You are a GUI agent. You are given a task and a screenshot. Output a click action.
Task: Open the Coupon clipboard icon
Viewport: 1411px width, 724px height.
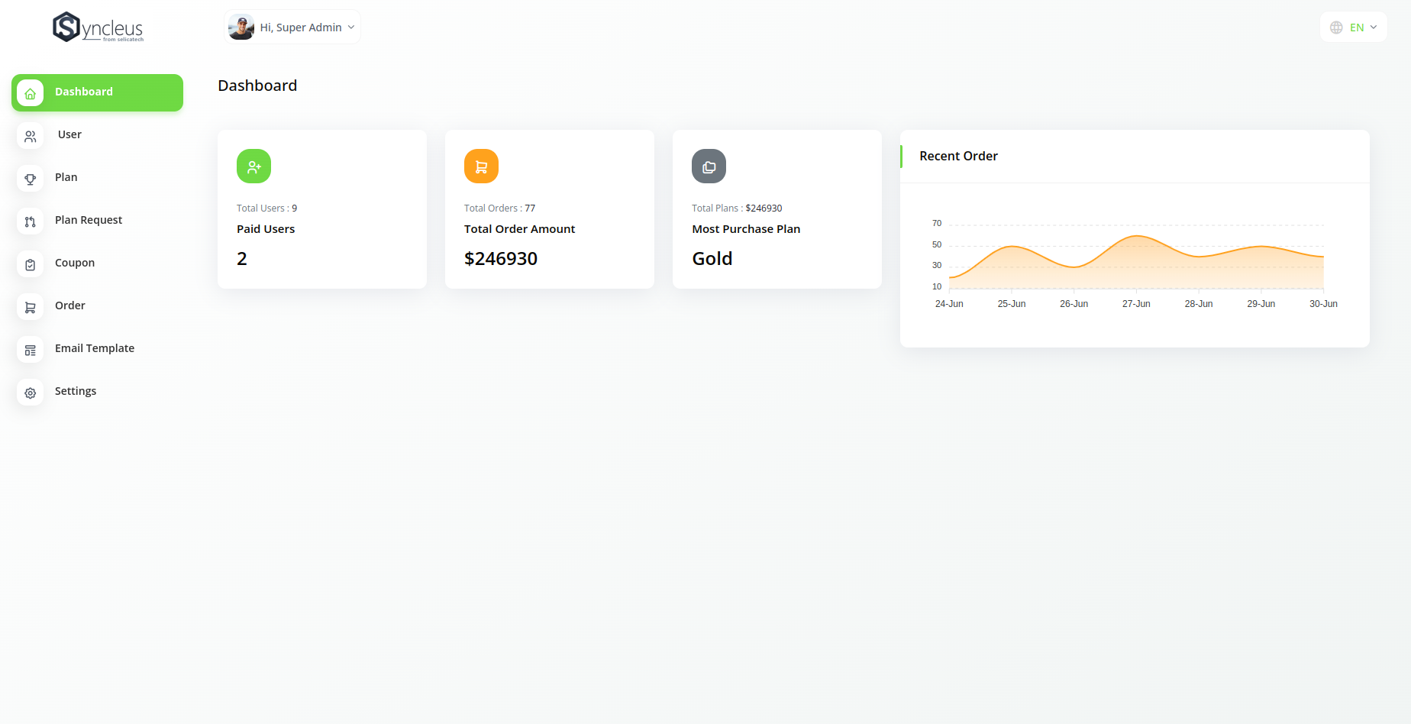pyautogui.click(x=30, y=264)
